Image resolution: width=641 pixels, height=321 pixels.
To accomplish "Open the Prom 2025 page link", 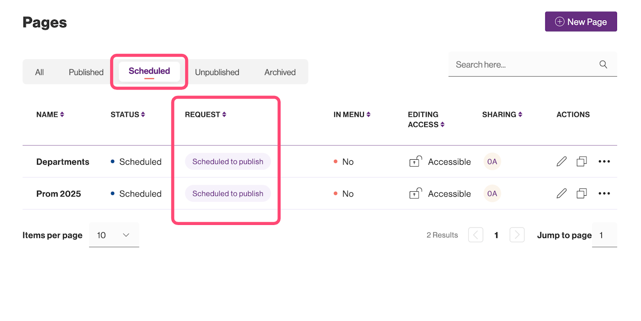I will click(59, 194).
